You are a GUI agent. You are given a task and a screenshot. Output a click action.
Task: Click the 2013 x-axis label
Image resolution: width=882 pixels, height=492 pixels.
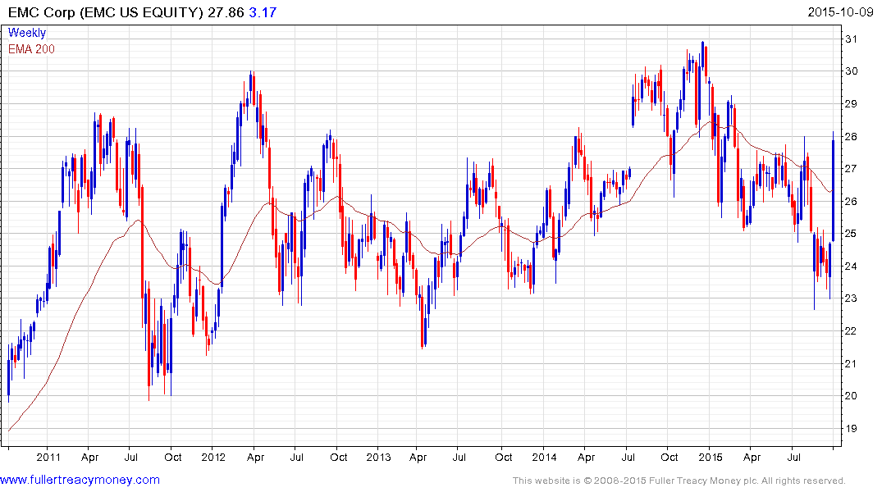378,457
